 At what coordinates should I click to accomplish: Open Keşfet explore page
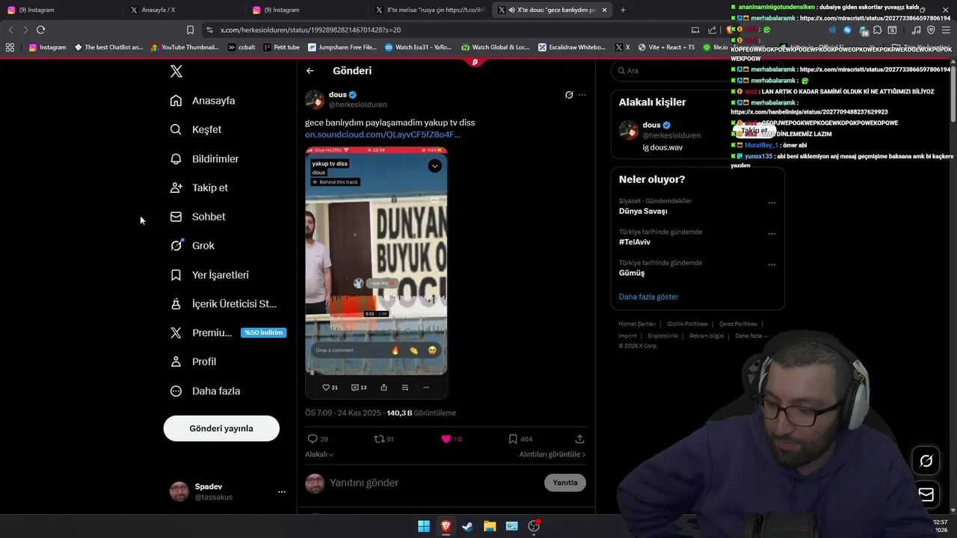(x=196, y=129)
